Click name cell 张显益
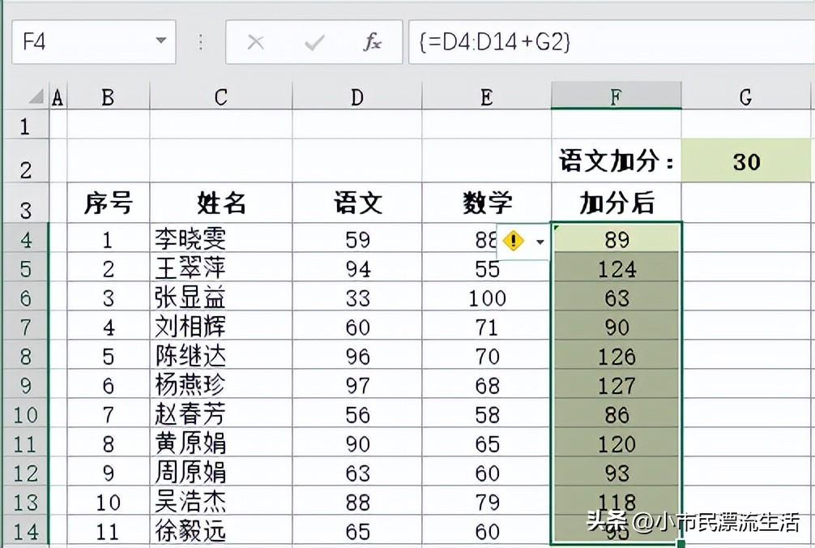This screenshot has height=548, width=815. pos(221,297)
